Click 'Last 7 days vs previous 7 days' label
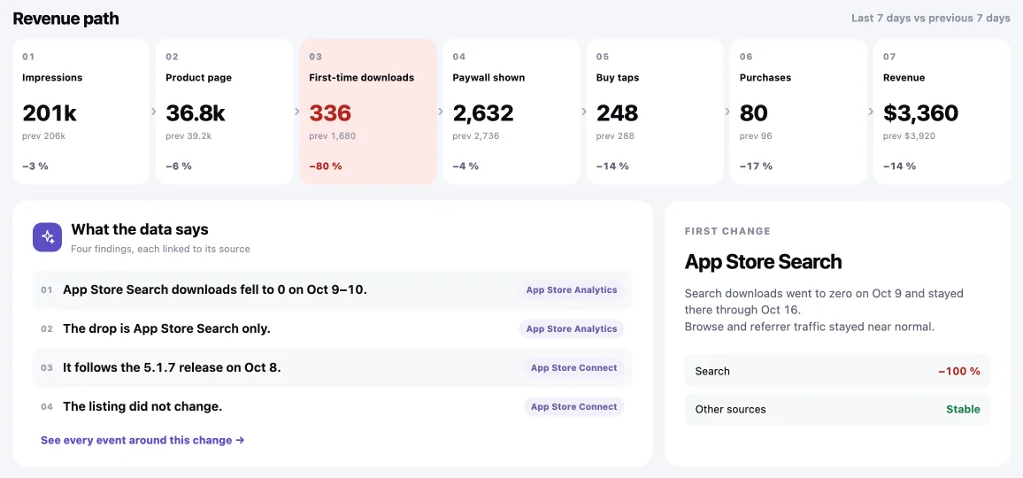Viewport: 1023px width, 478px height. [x=930, y=19]
